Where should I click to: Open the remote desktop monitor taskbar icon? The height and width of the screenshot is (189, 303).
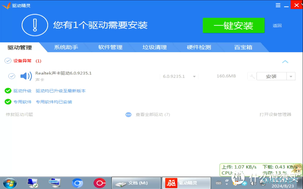[x=32, y=183]
